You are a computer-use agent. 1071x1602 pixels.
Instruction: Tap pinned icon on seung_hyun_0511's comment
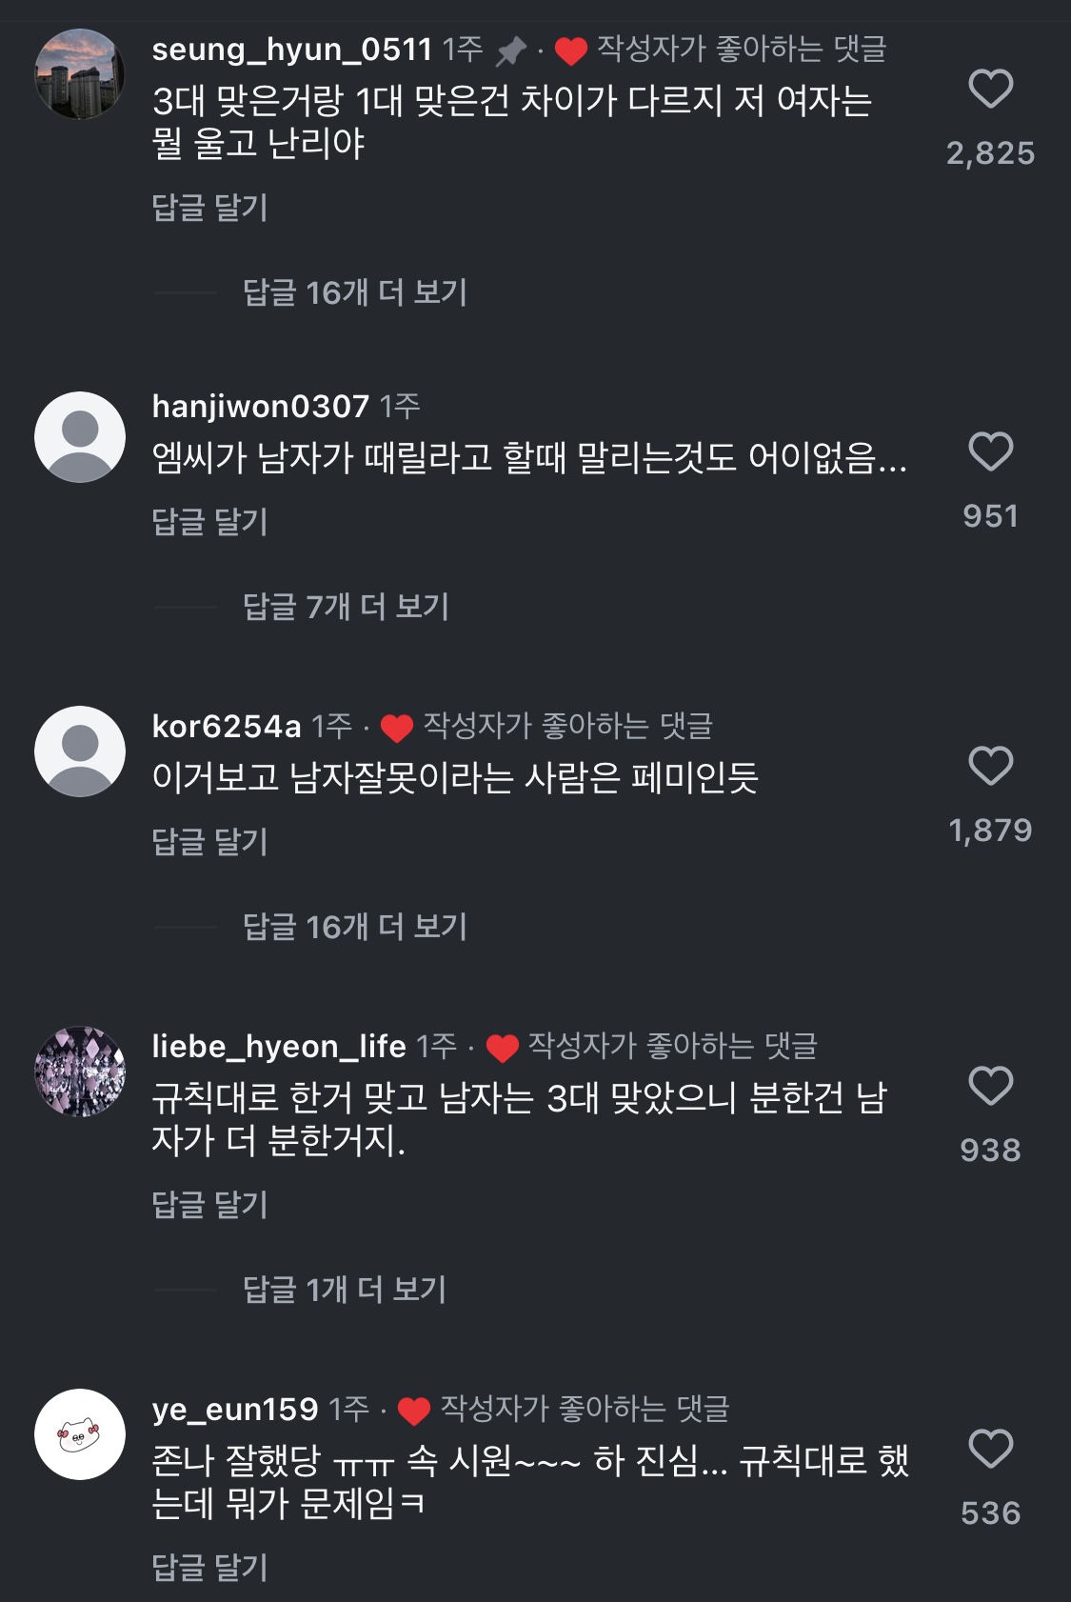[511, 50]
